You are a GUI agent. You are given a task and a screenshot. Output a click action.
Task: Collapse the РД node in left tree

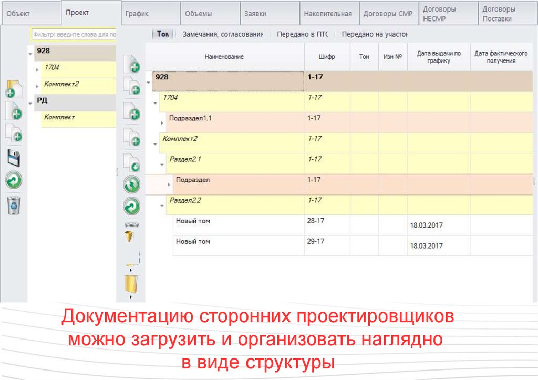pos(30,104)
